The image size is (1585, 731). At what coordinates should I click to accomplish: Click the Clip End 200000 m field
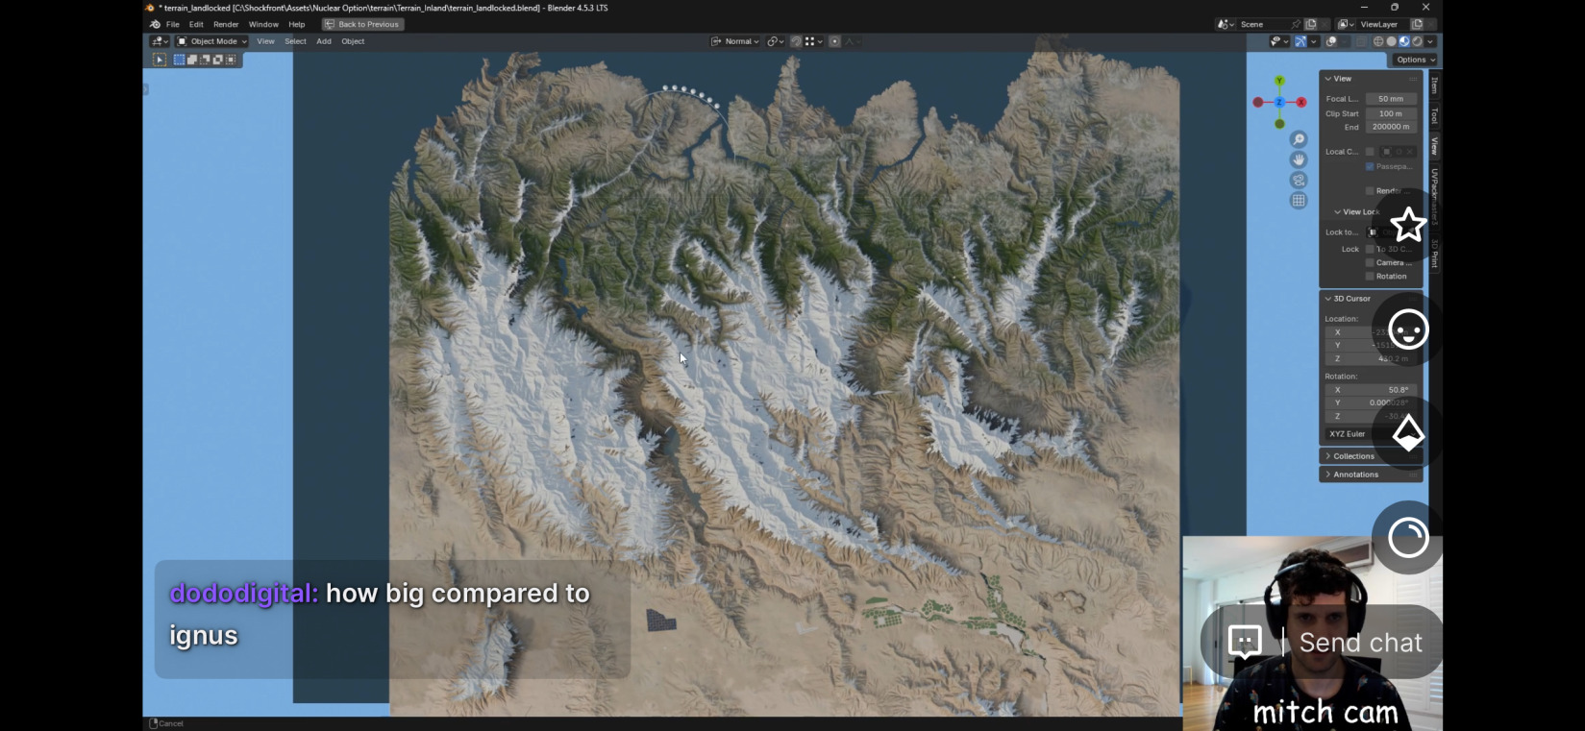point(1391,127)
